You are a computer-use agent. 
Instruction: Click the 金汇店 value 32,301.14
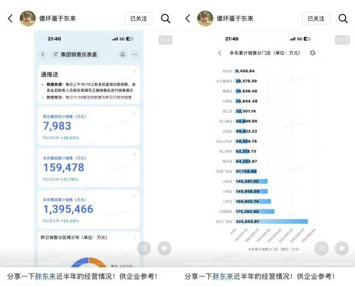point(246,111)
